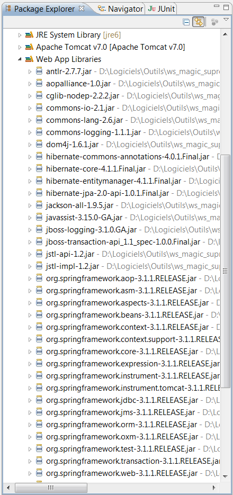Expand the antlr-2.7.7.jar entry
The height and width of the screenshot is (495, 233).
pos(30,71)
